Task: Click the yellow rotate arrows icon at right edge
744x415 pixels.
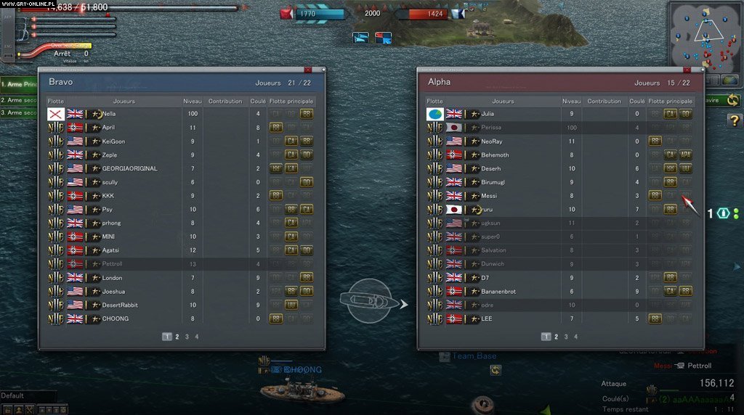Action: [x=732, y=100]
